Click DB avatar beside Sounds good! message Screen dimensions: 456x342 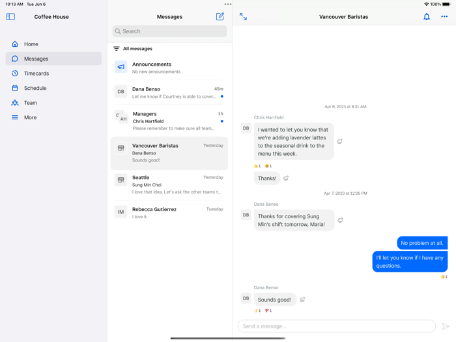[x=246, y=298]
